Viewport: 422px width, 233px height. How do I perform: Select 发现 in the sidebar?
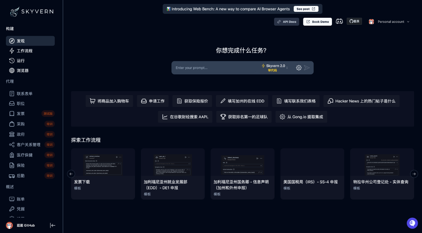[20, 41]
